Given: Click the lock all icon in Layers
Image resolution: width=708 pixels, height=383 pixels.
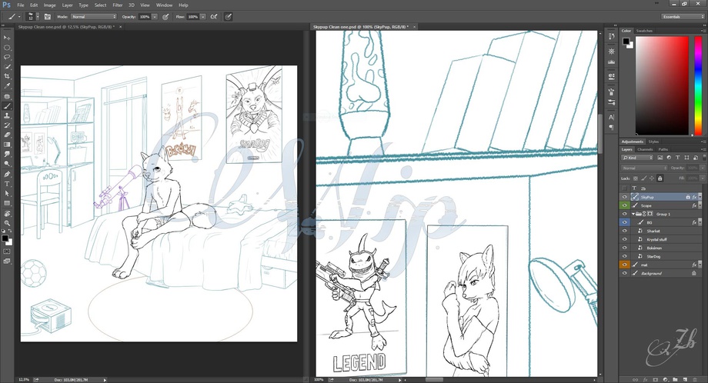Looking at the screenshot, I should point(659,178).
